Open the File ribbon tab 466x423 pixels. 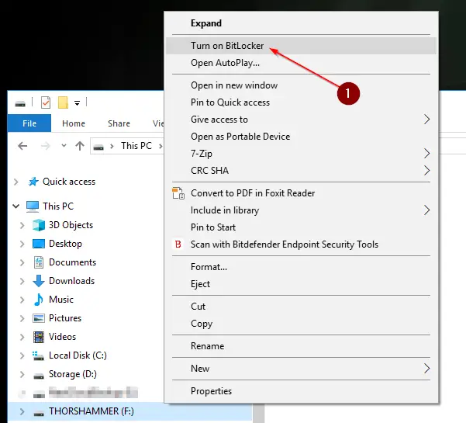point(29,123)
